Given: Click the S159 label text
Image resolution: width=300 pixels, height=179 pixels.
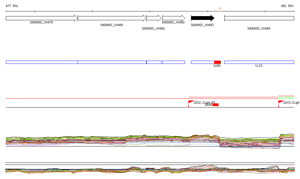Looking at the screenshot, I should (x=217, y=66).
